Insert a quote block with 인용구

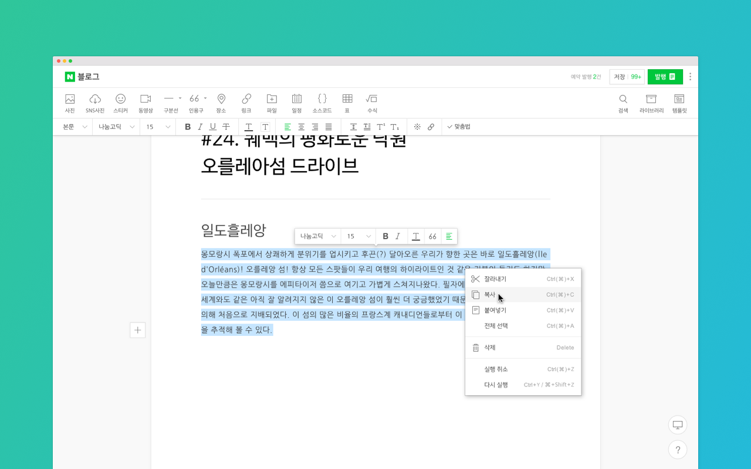195,103
